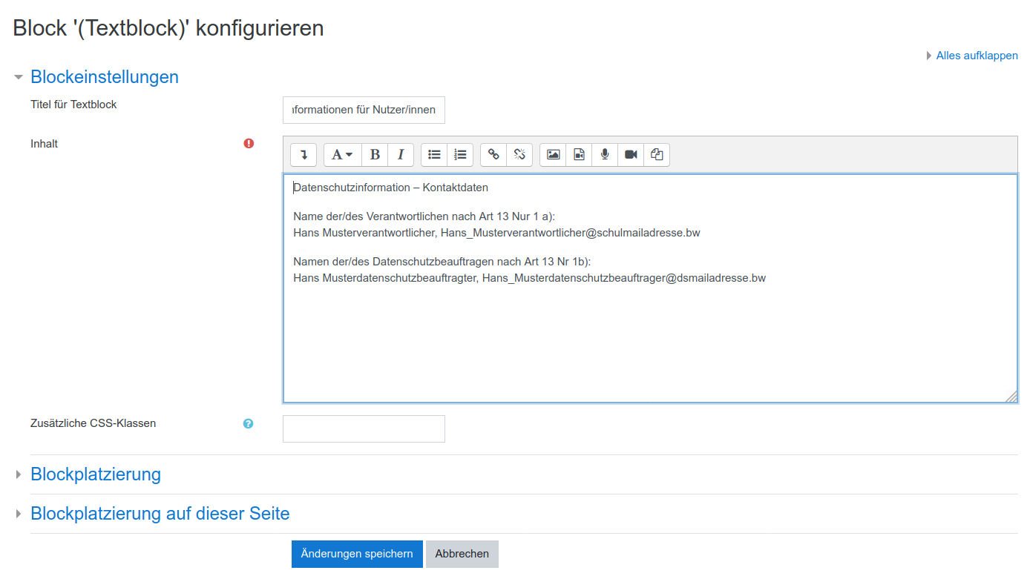Image resolution: width=1030 pixels, height=576 pixels.
Task: Insert an unordered bullet list
Action: coord(434,155)
